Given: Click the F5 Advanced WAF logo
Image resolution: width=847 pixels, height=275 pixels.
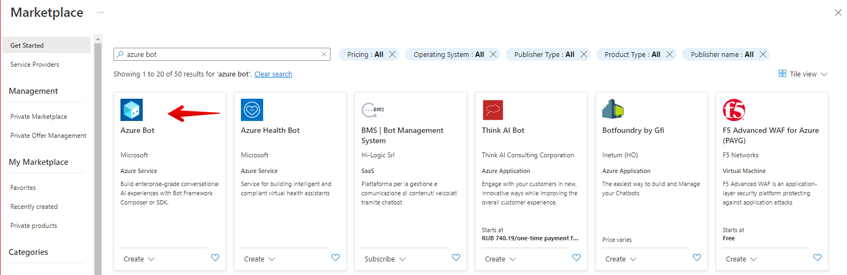Looking at the screenshot, I should click(734, 110).
